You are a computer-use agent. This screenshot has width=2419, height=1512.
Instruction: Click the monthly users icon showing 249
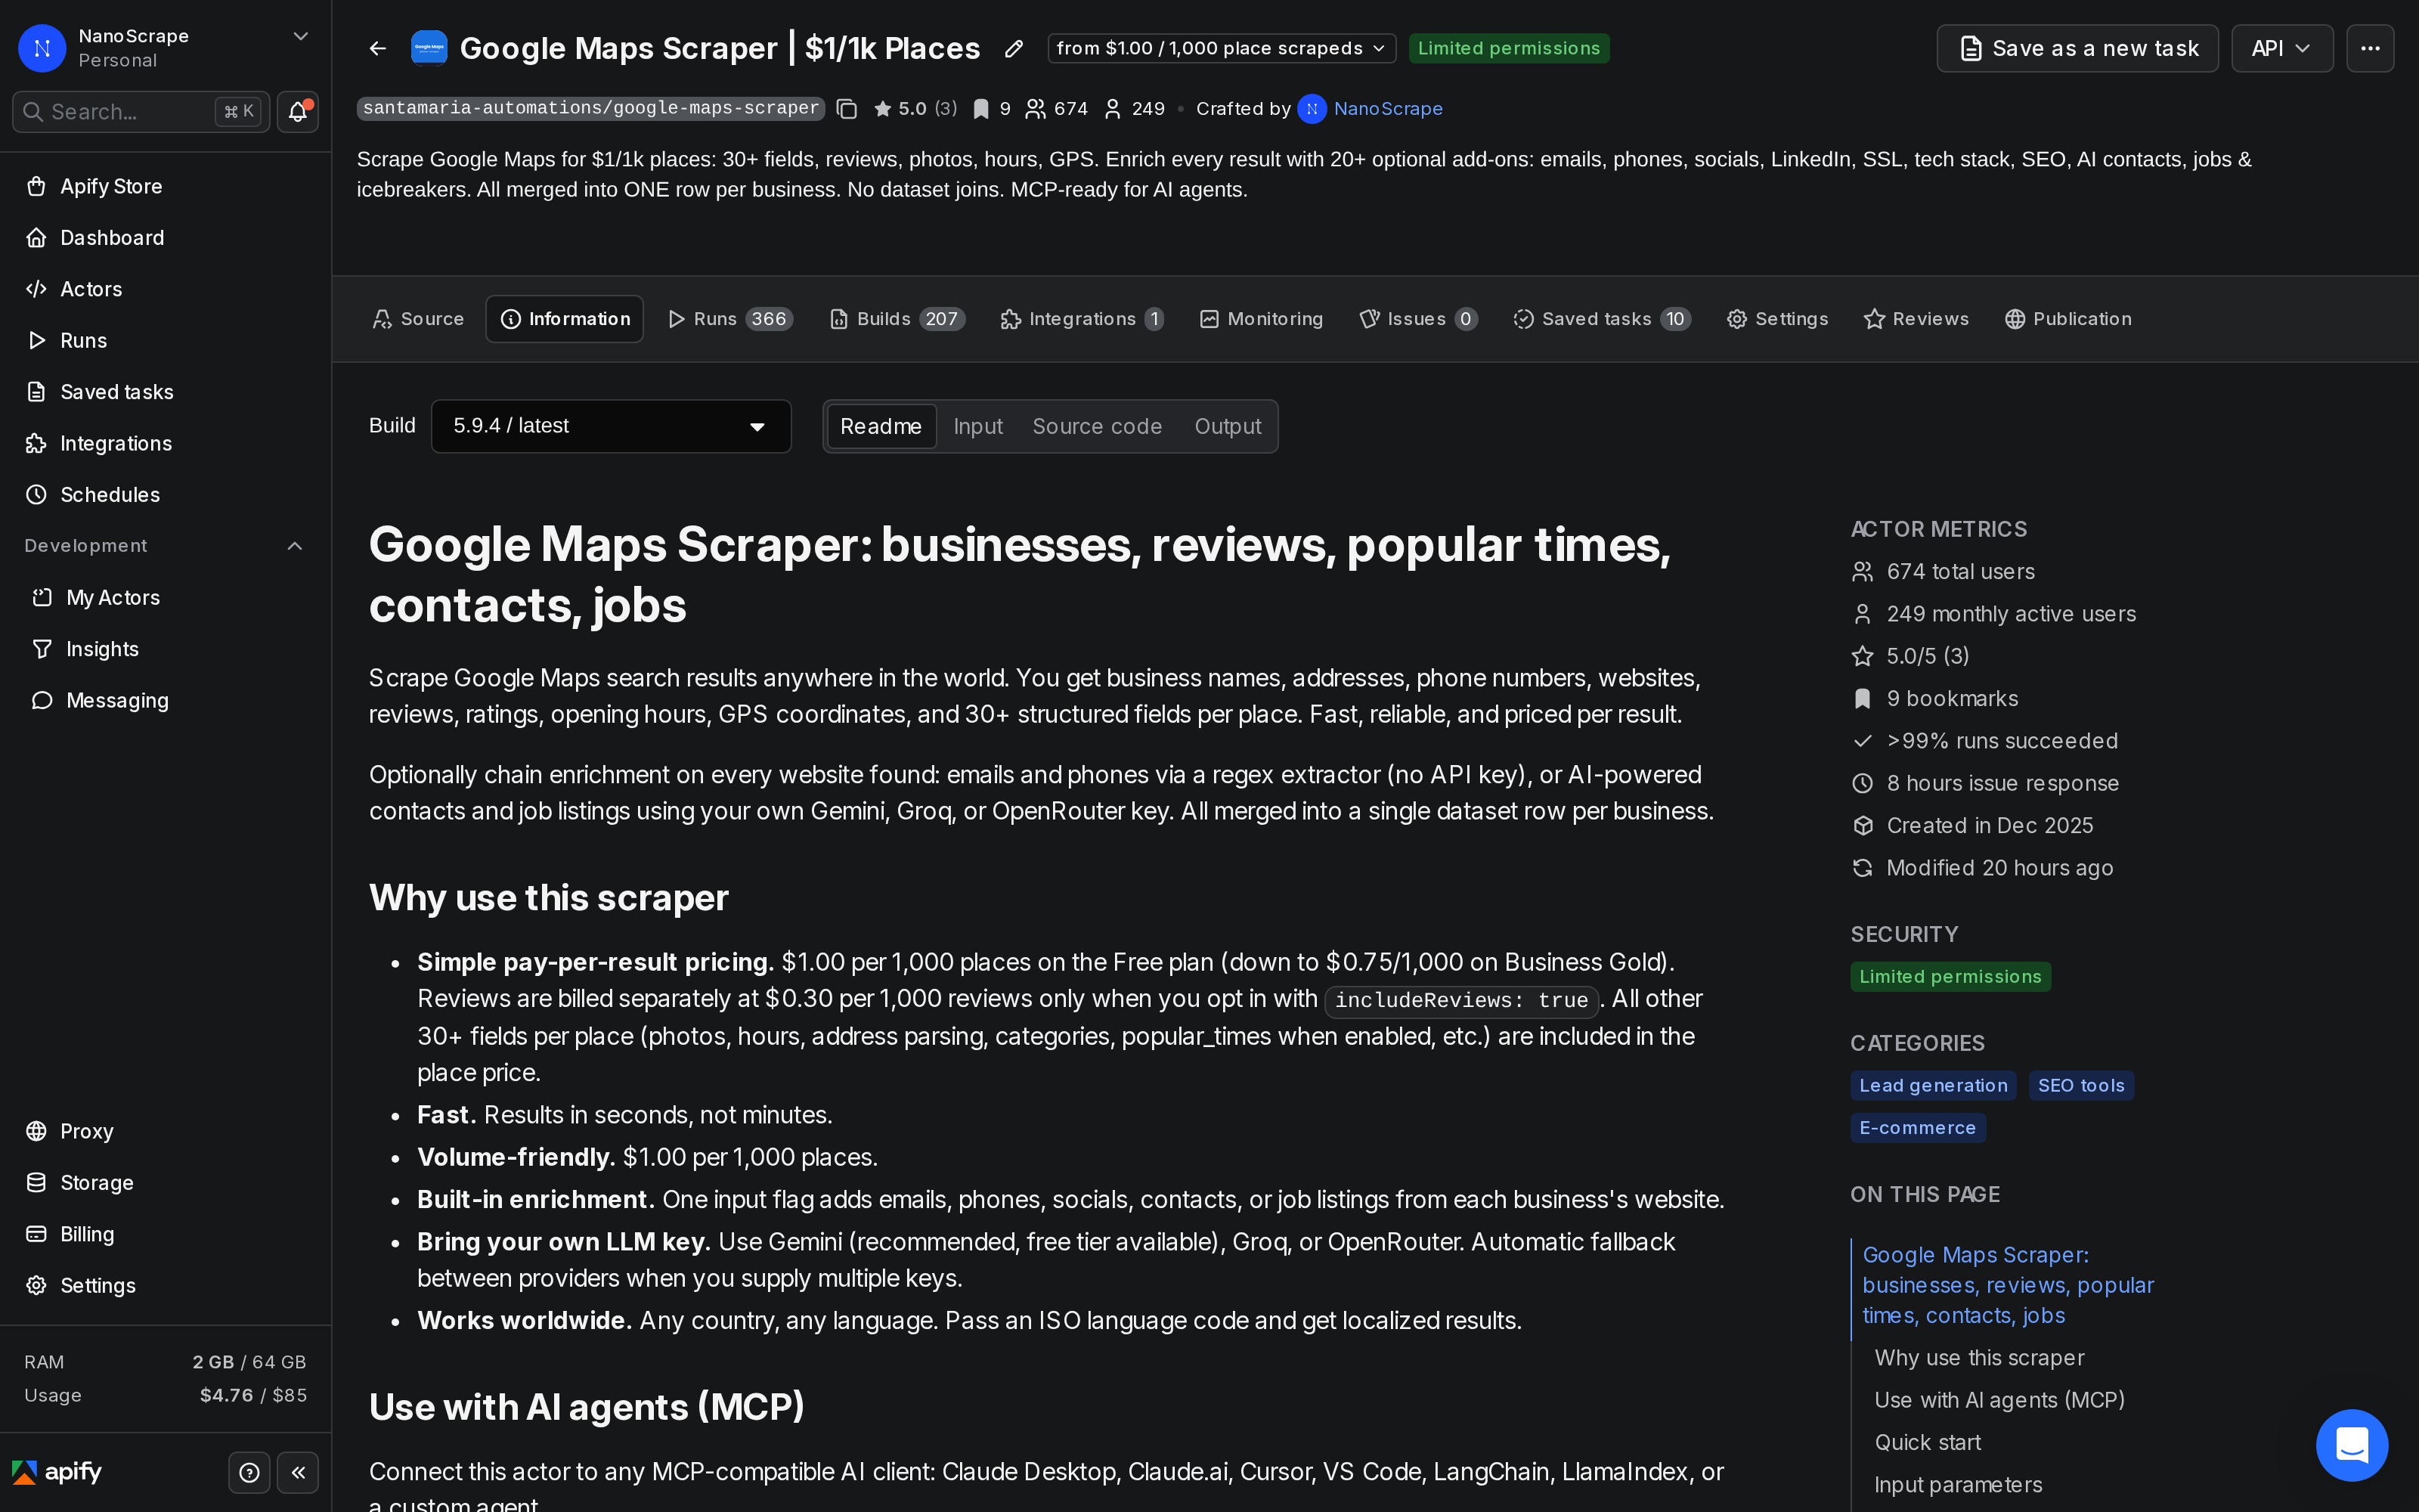1113,109
